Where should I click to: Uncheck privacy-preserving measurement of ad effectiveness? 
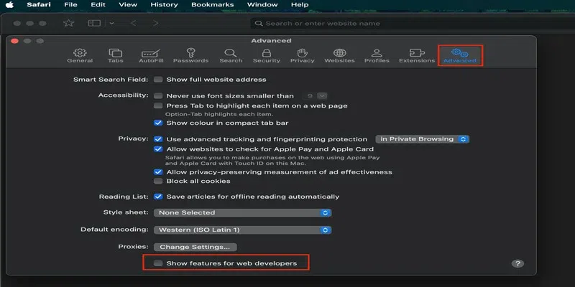tap(158, 172)
